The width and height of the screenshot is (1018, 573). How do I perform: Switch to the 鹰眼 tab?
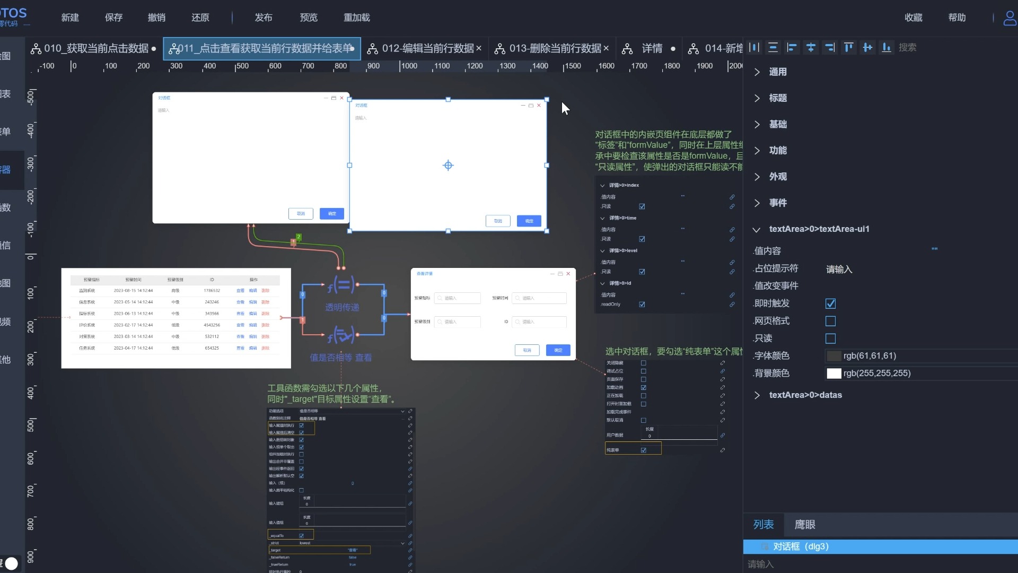point(804,524)
